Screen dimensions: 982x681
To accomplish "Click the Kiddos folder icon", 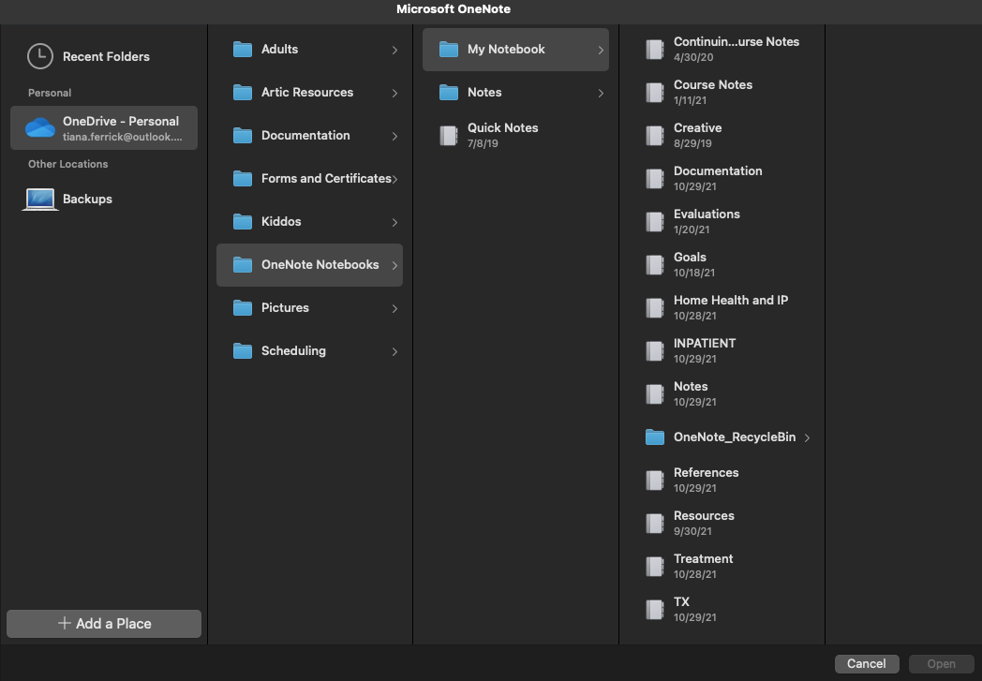I will 243,222.
